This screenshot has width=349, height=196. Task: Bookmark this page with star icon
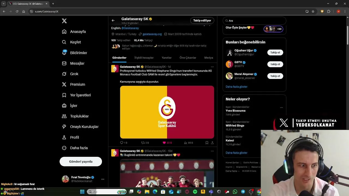tap(313, 11)
